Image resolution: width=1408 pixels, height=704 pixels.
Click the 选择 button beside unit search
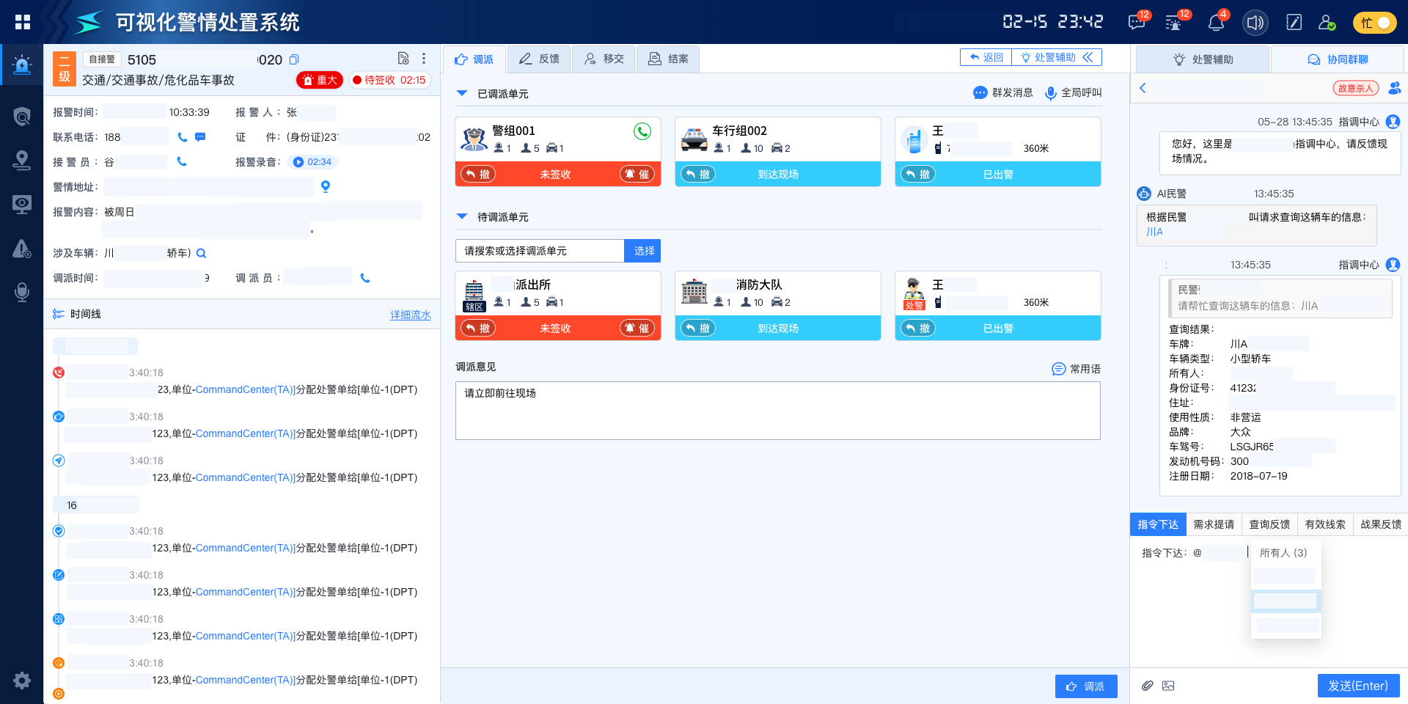[644, 251]
